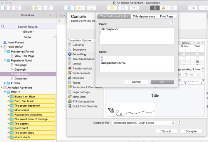The height and width of the screenshot is (142, 208).
Task: Select Title Adjustments compilation option
Action: [x=83, y=59]
